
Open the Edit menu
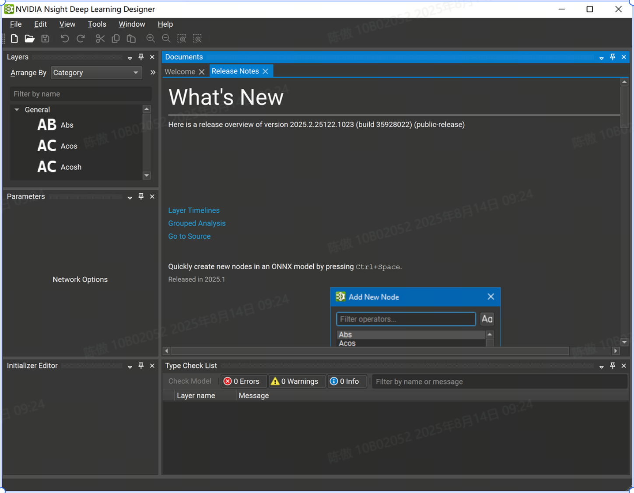pyautogui.click(x=41, y=24)
